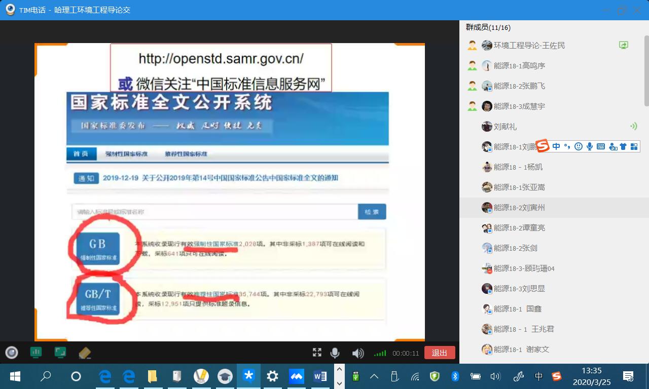This screenshot has width=649, height=389.
Task: Click the camera icon in the call toolbar
Action: (x=12, y=353)
